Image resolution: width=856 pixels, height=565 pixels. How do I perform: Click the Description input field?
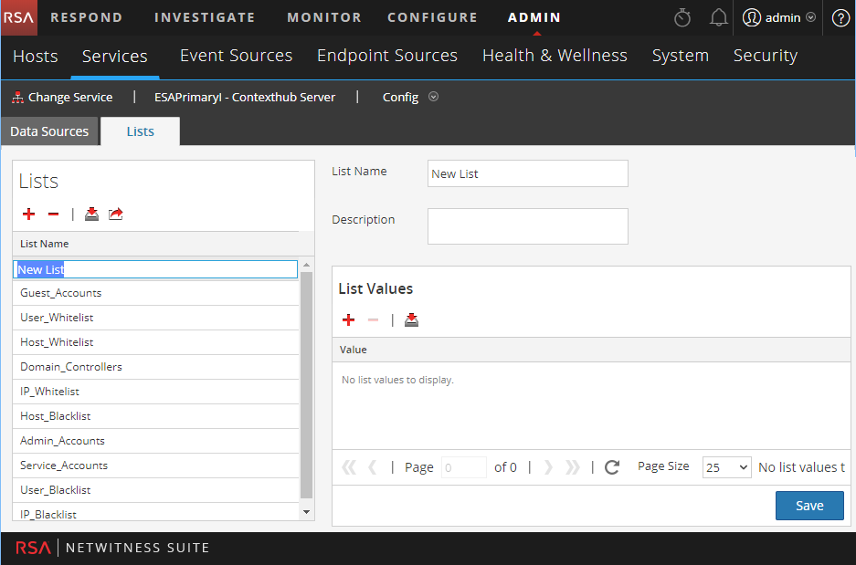pos(527,226)
